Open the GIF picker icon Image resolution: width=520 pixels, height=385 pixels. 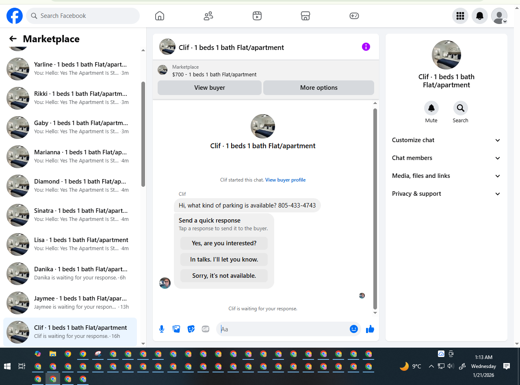coord(206,329)
